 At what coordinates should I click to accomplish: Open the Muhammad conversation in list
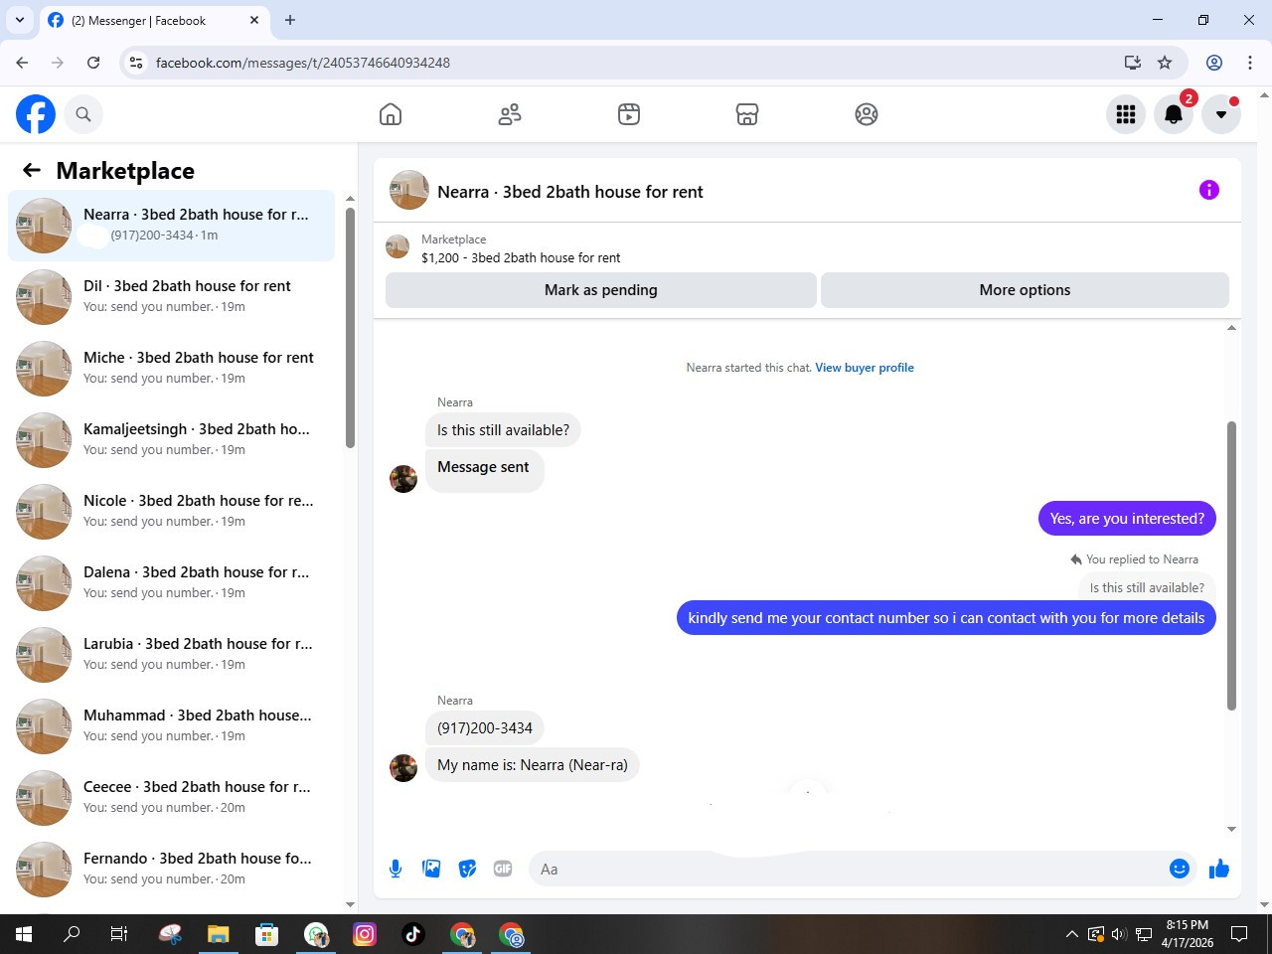click(171, 726)
